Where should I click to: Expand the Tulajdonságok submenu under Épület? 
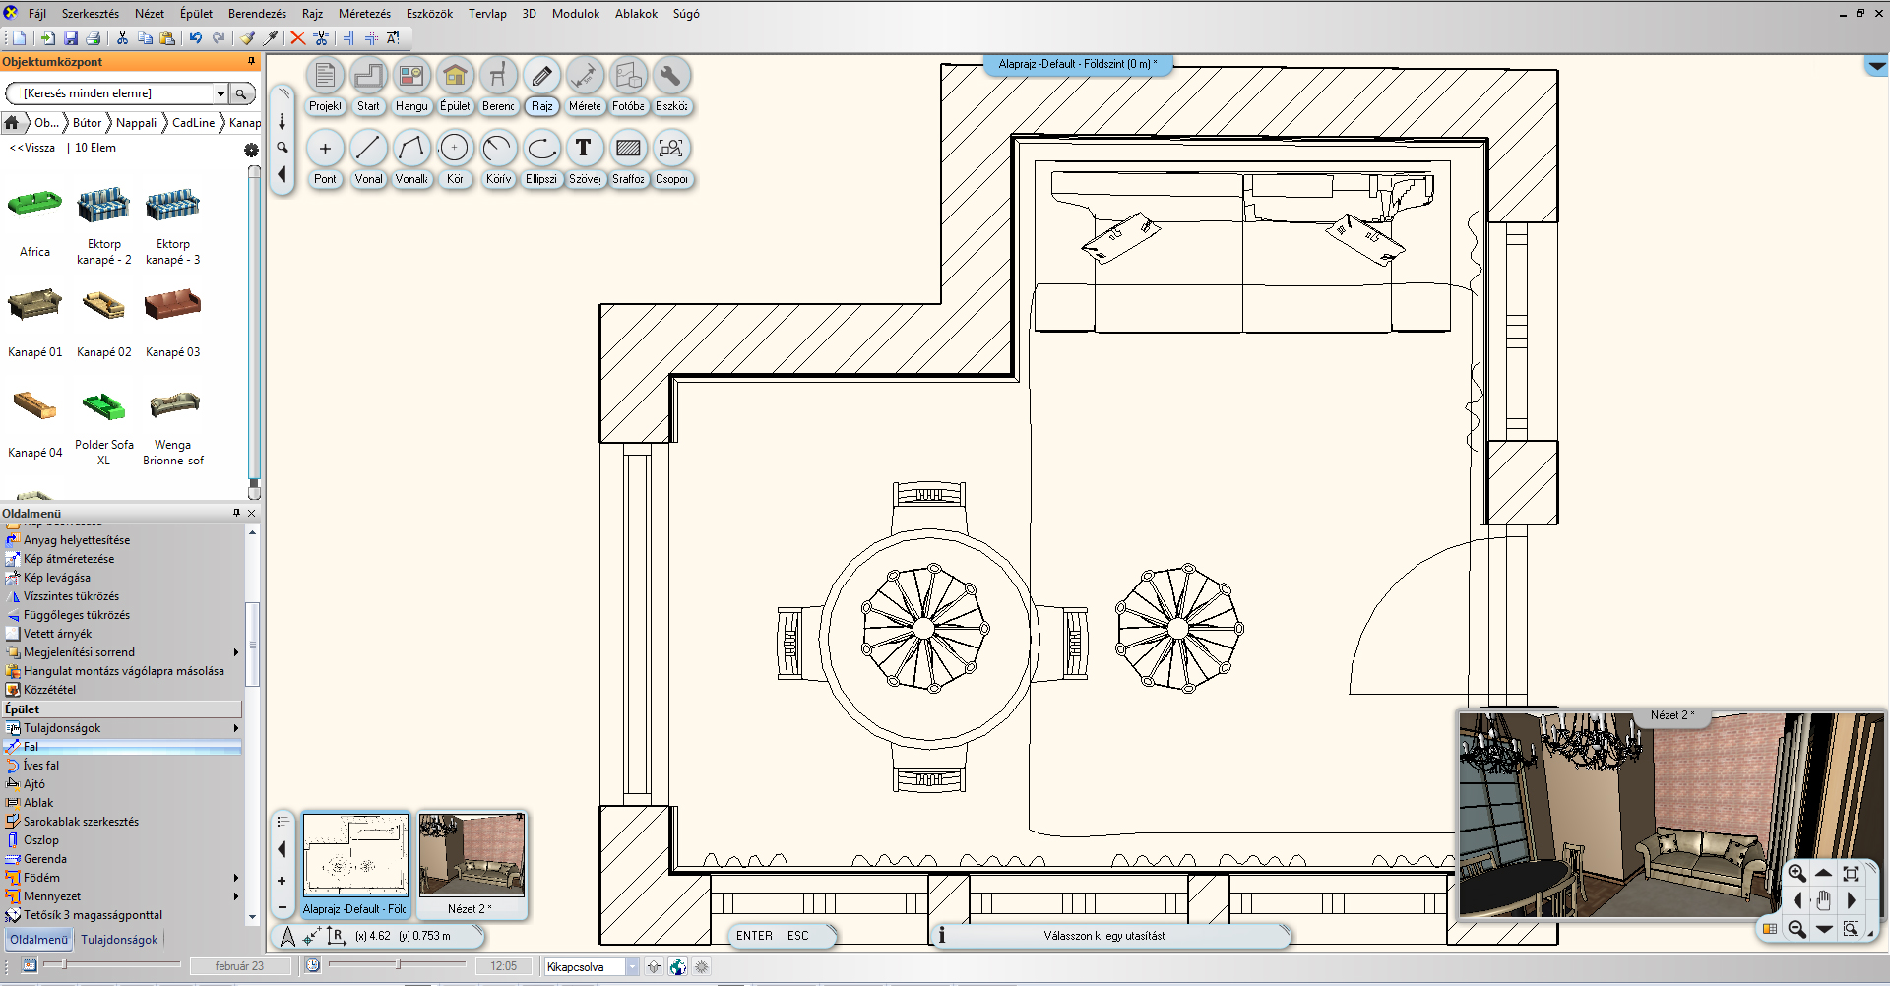point(236,728)
